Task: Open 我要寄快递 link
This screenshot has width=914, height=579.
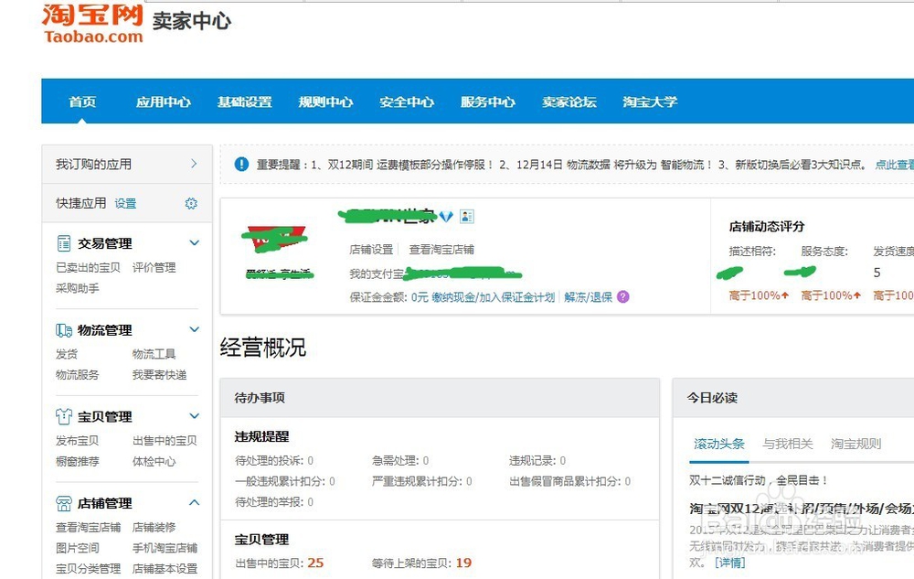Action: point(159,374)
